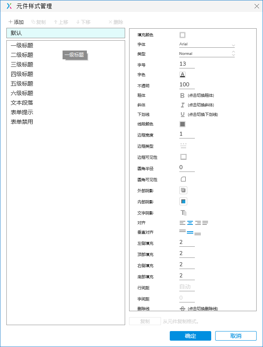The height and width of the screenshot is (347, 263).
Task: Toggle underline with the U icon
Action: coord(183,115)
